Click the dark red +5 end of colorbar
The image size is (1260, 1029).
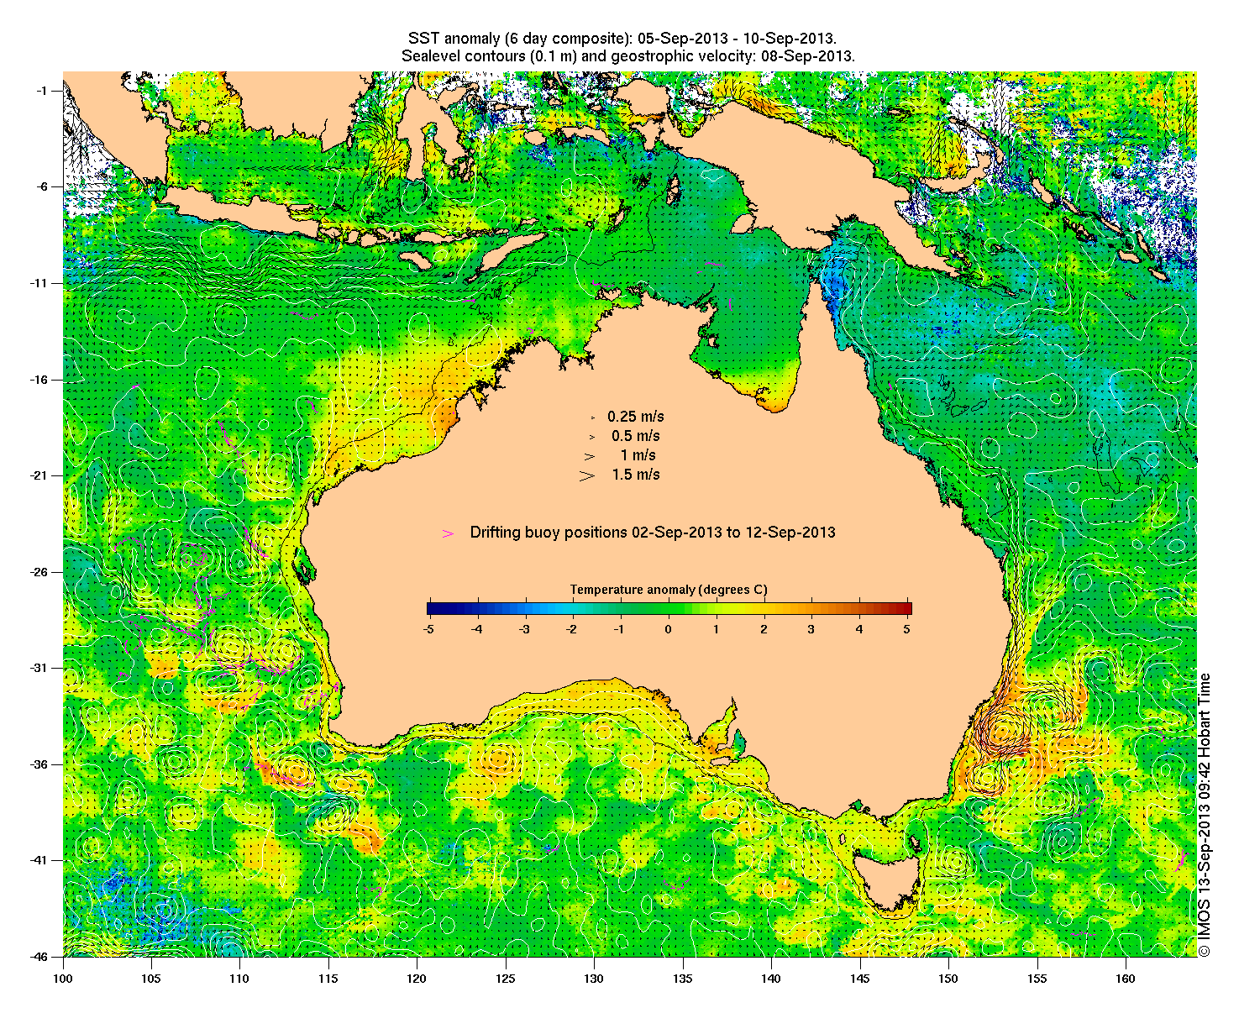tap(906, 609)
